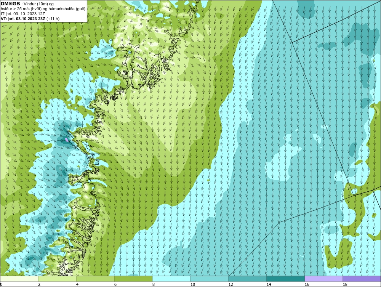381x287 pixels.
Task: Click the 6–8 m/s olive green legend swatch
Action: pyautogui.click(x=133, y=279)
